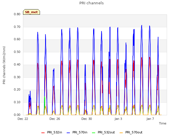
Task: Click the 0.10 y-axis tick label
Action: 17,102
